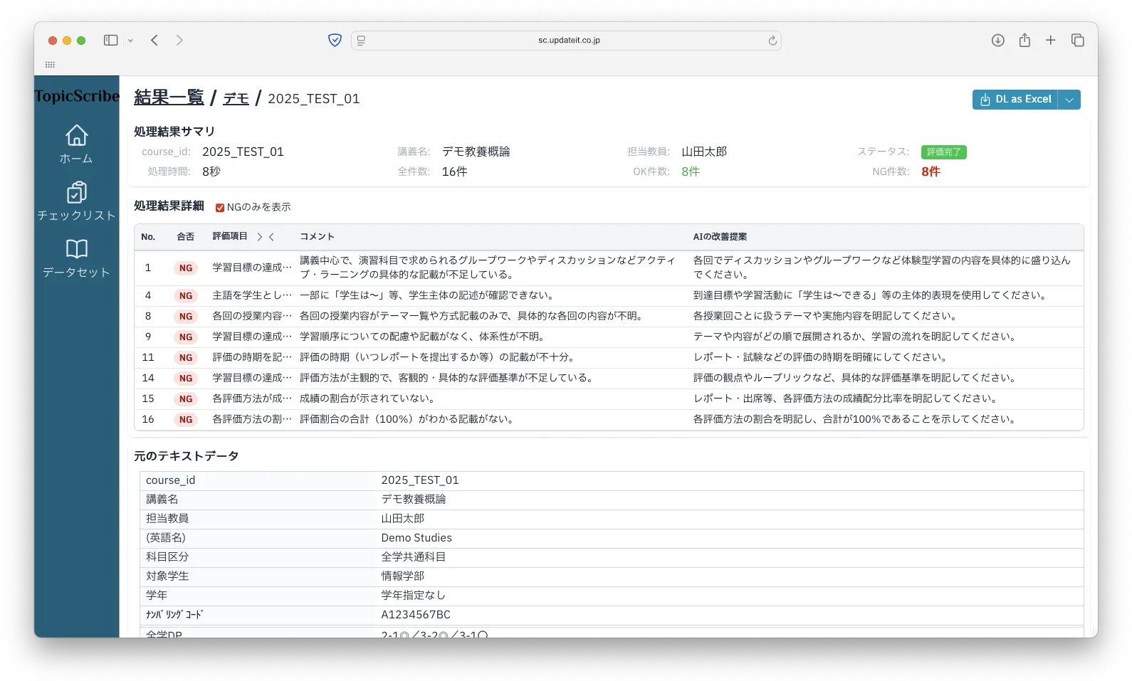The height and width of the screenshot is (681, 1132).
Task: Click the page settings icon in address bar
Action: coord(361,41)
